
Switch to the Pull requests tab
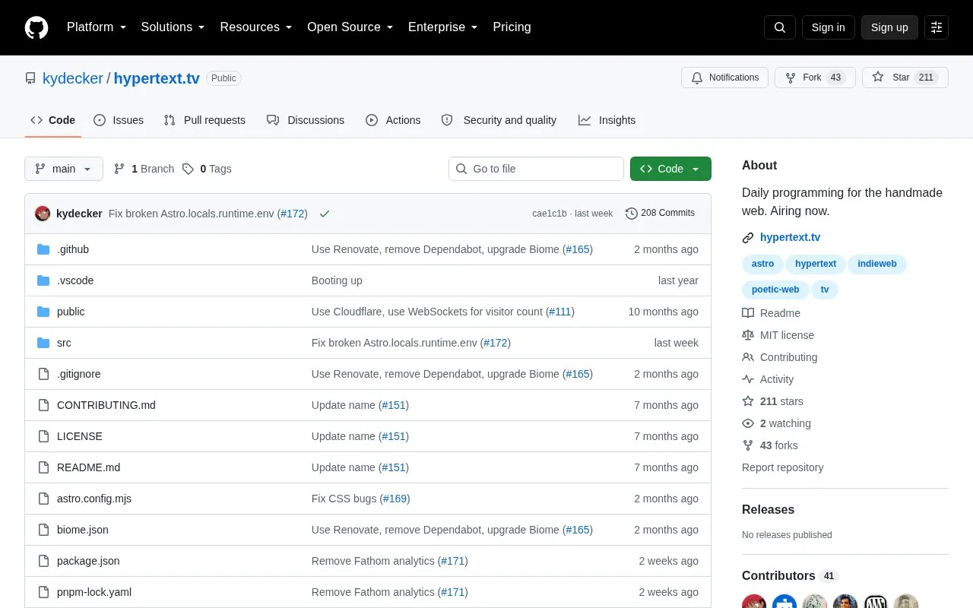pos(204,120)
